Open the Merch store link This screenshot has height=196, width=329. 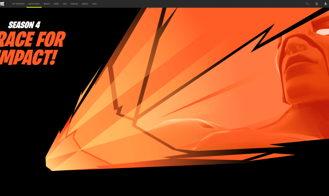[85, 4]
